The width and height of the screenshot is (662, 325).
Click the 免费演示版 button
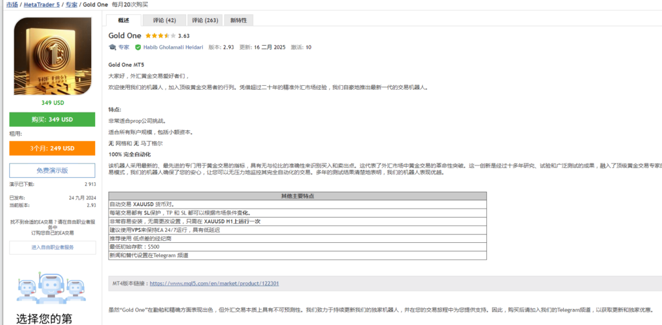click(x=52, y=171)
